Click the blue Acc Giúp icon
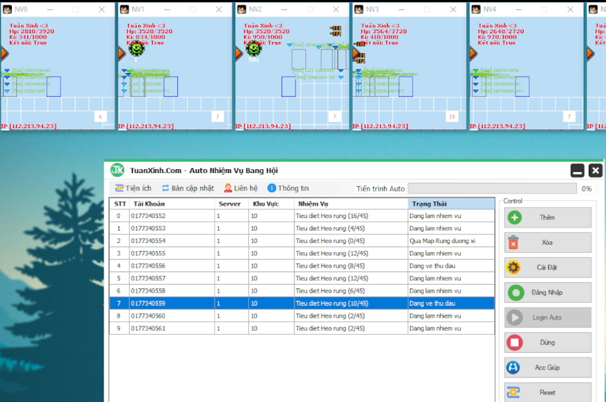Image resolution: width=606 pixels, height=402 pixels. 514,367
